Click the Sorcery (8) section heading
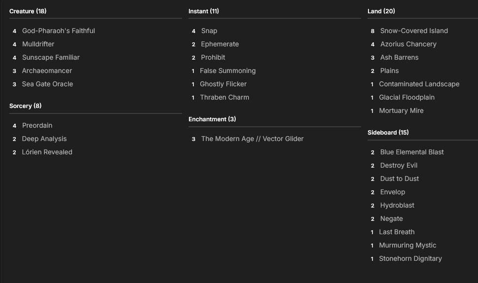 point(25,106)
